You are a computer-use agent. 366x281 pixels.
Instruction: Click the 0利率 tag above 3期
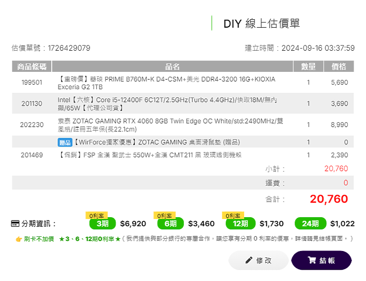pyautogui.click(x=96, y=215)
